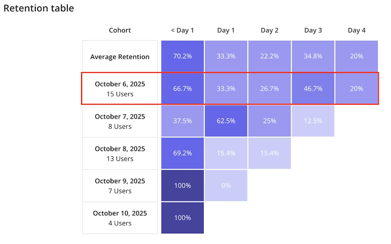Screen dimensions: 391x244
Task: Click the October 6, 2025 cohort row label
Action: [x=120, y=89]
